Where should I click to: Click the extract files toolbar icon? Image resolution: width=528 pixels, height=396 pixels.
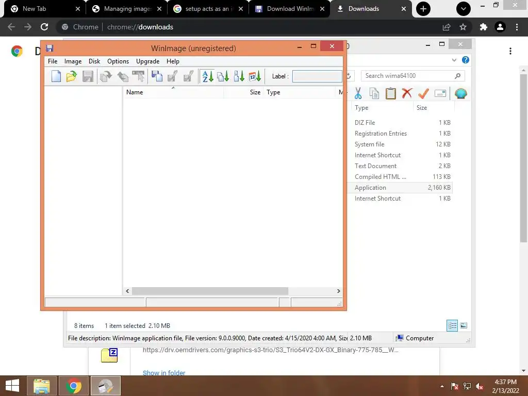point(122,76)
